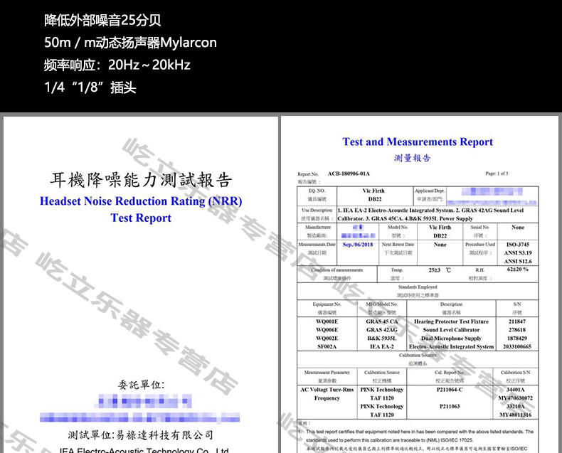
Task: Click the "Next Retest Date" label
Action: tap(398, 244)
